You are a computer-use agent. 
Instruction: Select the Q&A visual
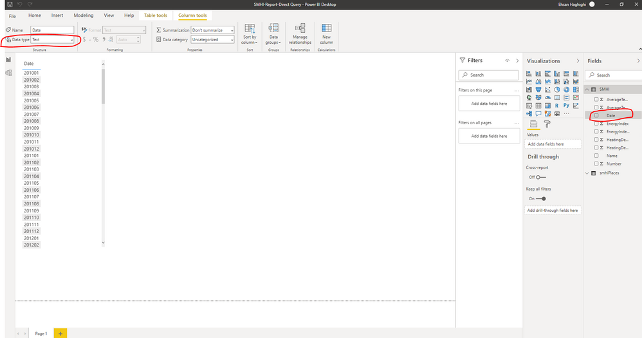pyautogui.click(x=538, y=113)
